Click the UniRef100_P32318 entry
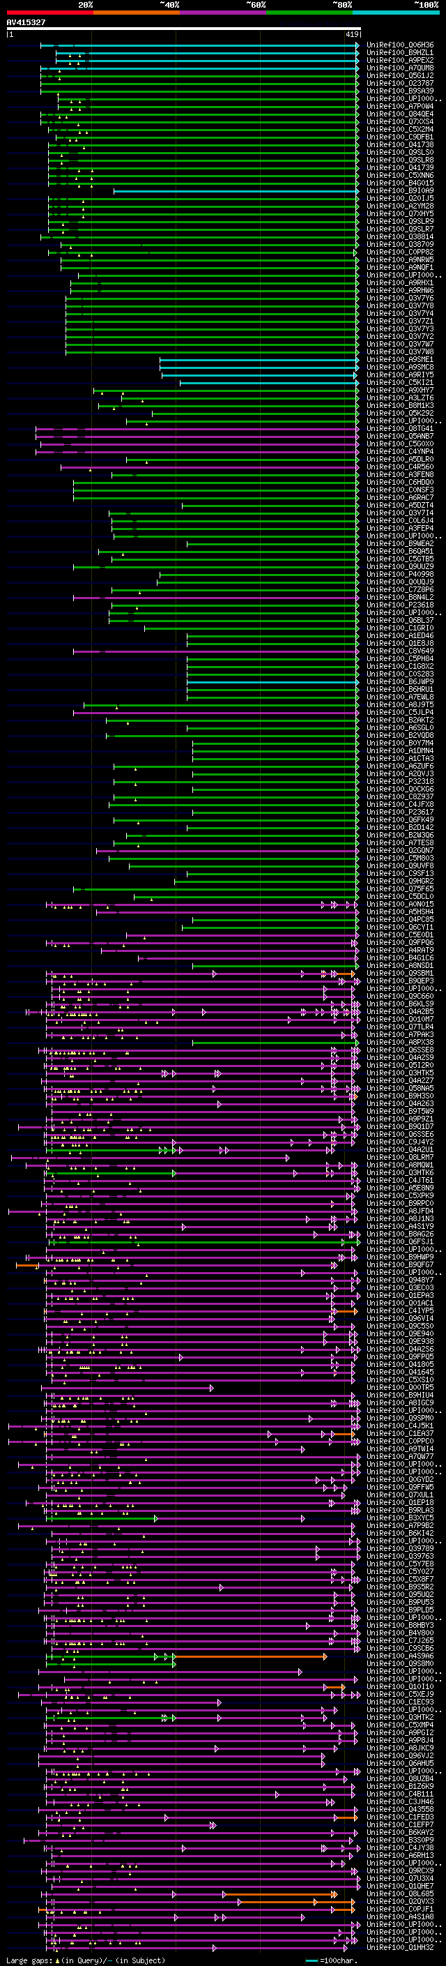The width and height of the screenshot is (446, 1966). click(400, 781)
